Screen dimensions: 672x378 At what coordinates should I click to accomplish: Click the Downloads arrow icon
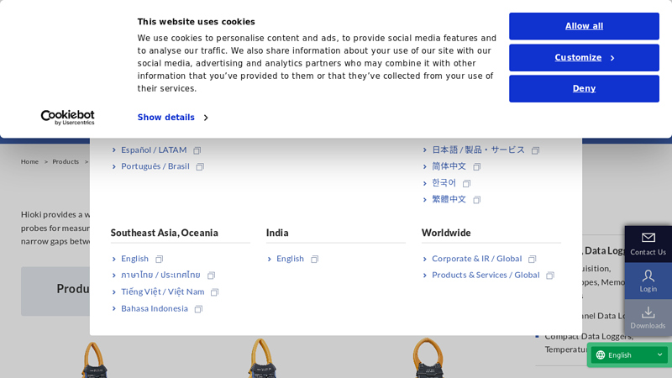click(648, 312)
